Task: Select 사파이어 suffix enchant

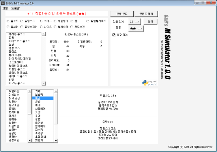Action: coord(40,109)
